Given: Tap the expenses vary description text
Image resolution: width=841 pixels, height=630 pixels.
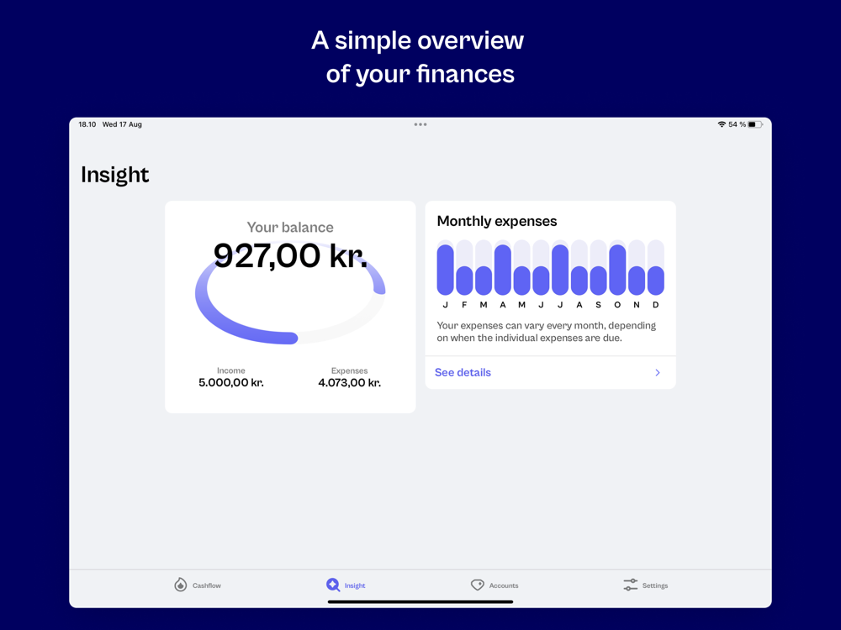Looking at the screenshot, I should tap(546, 332).
